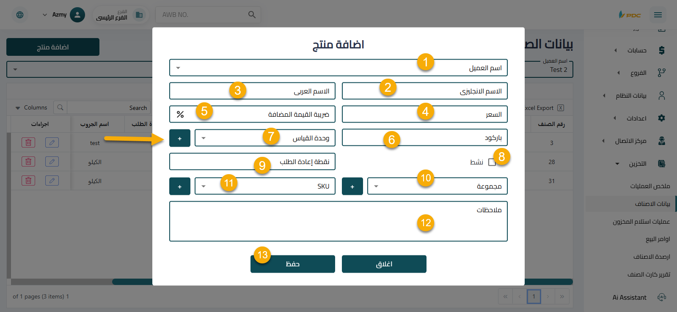Add new unit of measure plus button
Viewport: 677px width, 312px height.
[180, 138]
